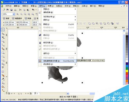Pick the no-color X swatch in the palette

click(x=127, y=34)
